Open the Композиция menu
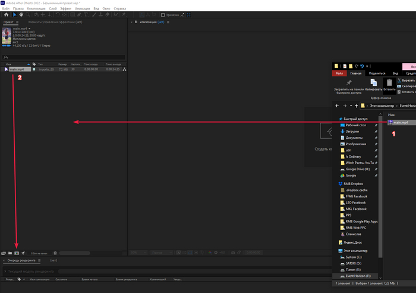The width and height of the screenshot is (416, 293). pos(36,9)
